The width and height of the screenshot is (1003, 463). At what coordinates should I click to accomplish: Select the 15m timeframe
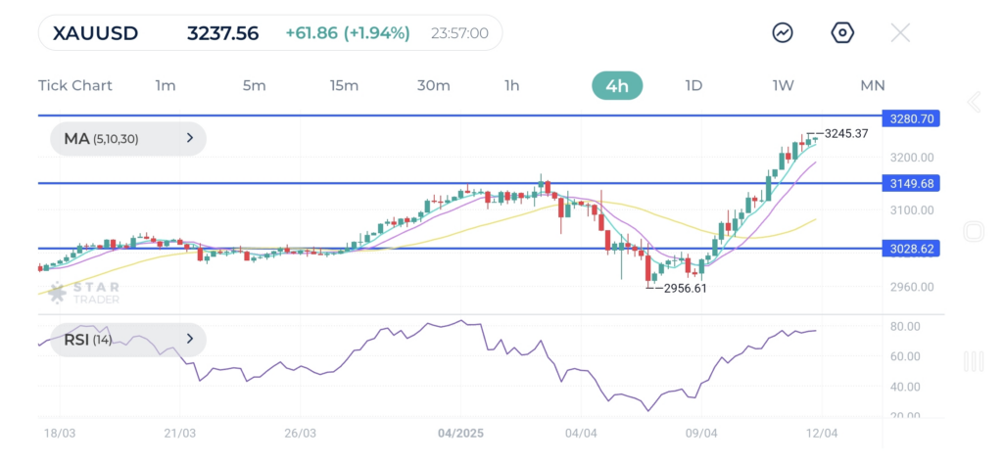(x=344, y=85)
